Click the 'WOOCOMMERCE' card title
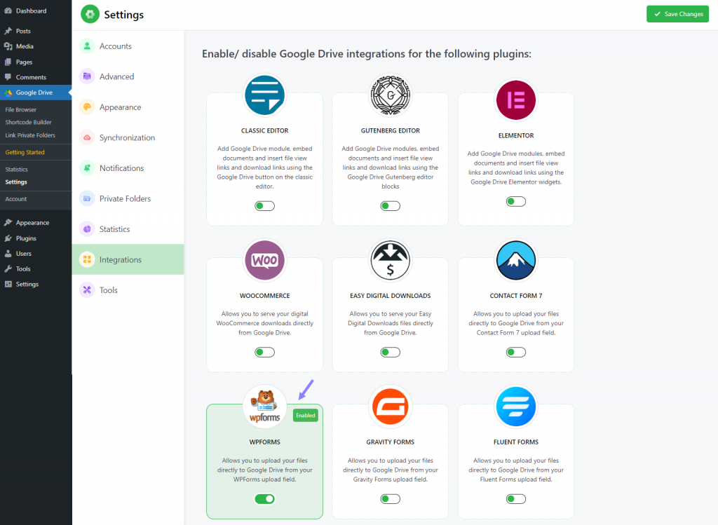 [x=264, y=296]
